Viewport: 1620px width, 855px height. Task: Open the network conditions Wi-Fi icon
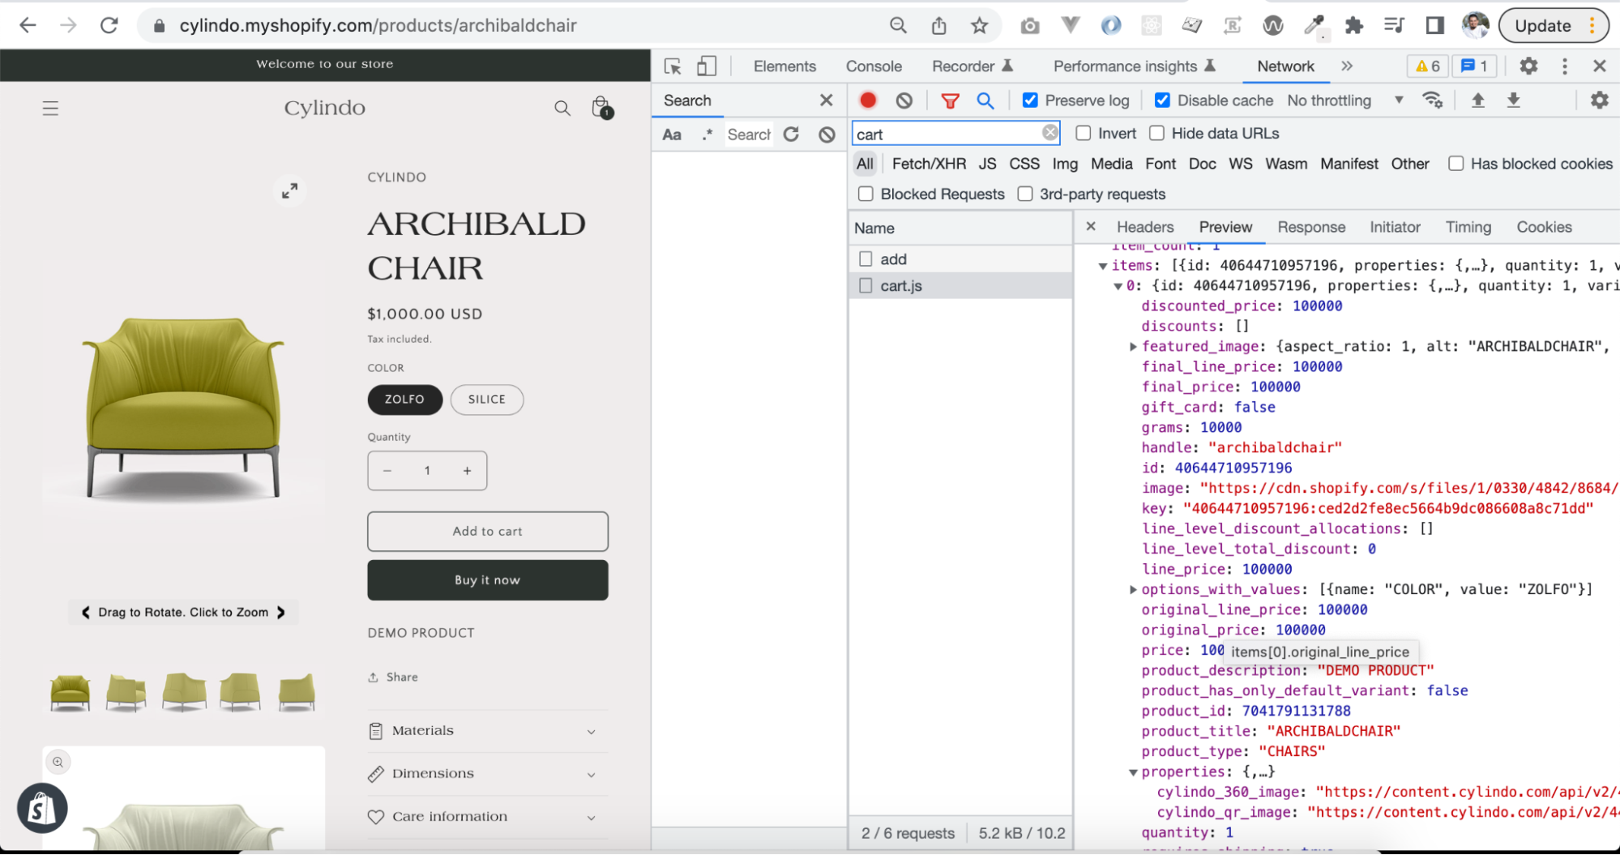[1432, 100]
